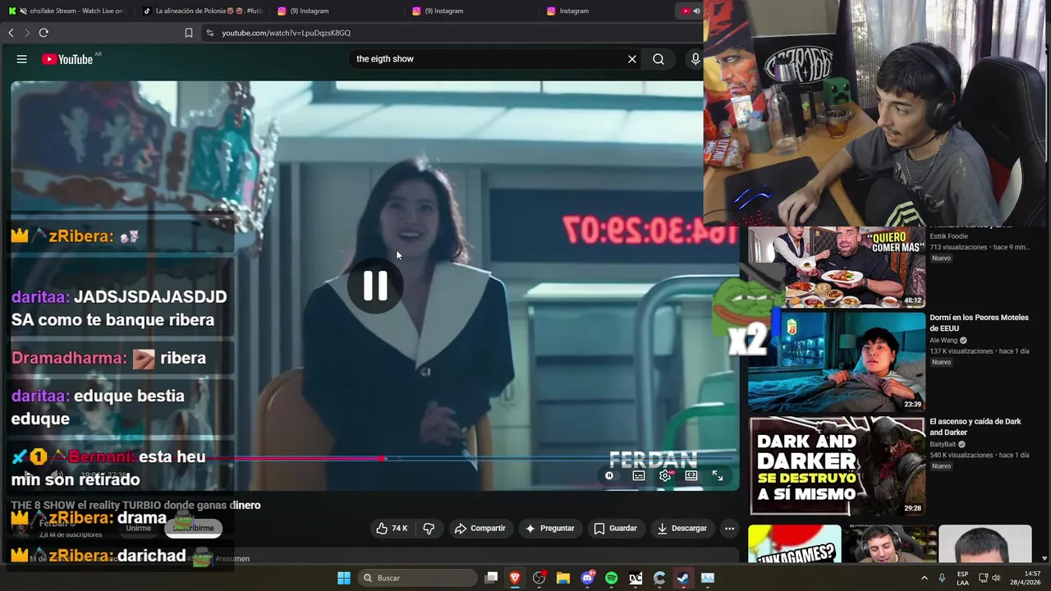Toggle subtitles in the video player
Viewport: 1051px width, 591px height.
pyautogui.click(x=639, y=475)
